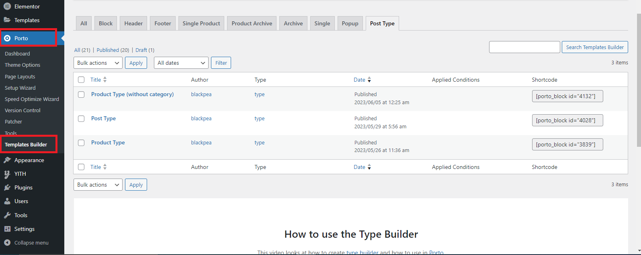Viewport: 641px width, 255px height.
Task: Click the YITH icon in sidebar
Action: [x=7, y=174]
